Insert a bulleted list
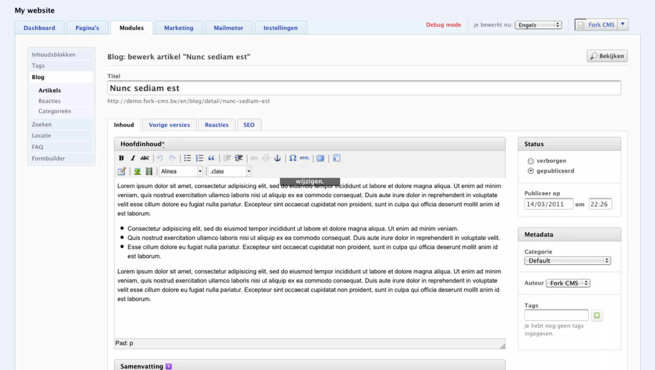This screenshot has height=370, width=655. coord(187,158)
